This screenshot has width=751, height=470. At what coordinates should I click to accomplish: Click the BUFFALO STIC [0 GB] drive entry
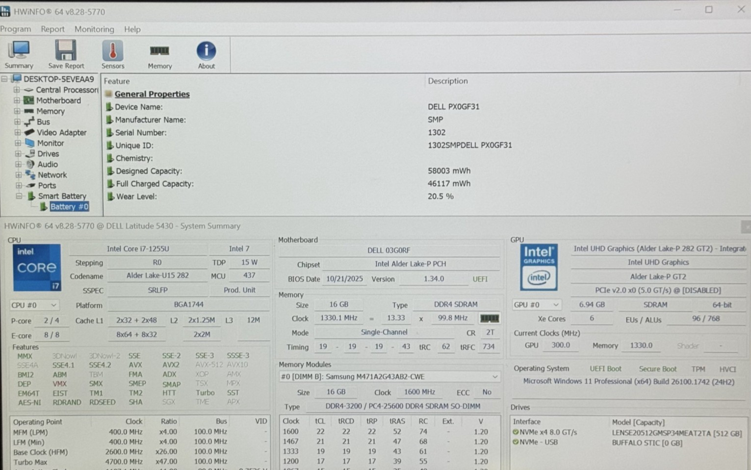pyautogui.click(x=647, y=443)
